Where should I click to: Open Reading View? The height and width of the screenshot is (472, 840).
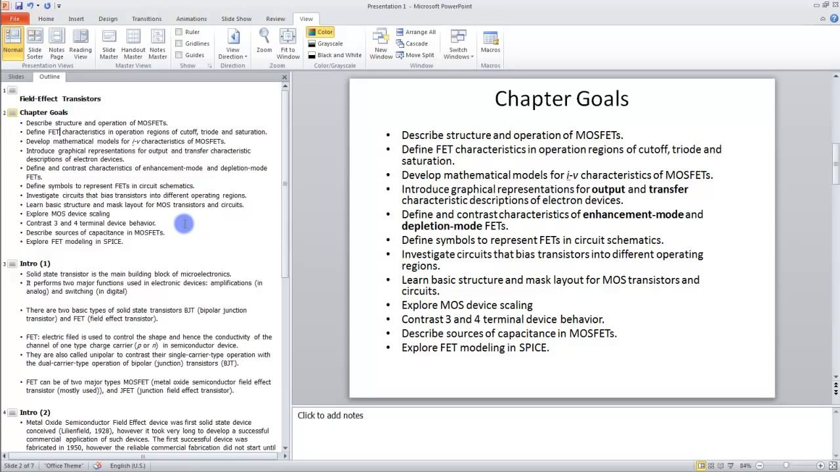pyautogui.click(x=80, y=44)
